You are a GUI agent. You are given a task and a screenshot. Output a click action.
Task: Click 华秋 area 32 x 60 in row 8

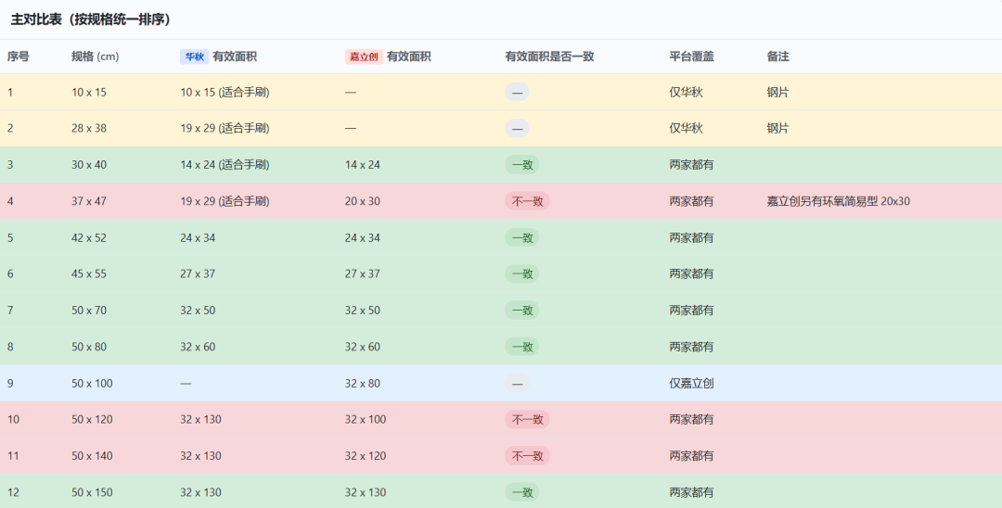click(x=198, y=347)
